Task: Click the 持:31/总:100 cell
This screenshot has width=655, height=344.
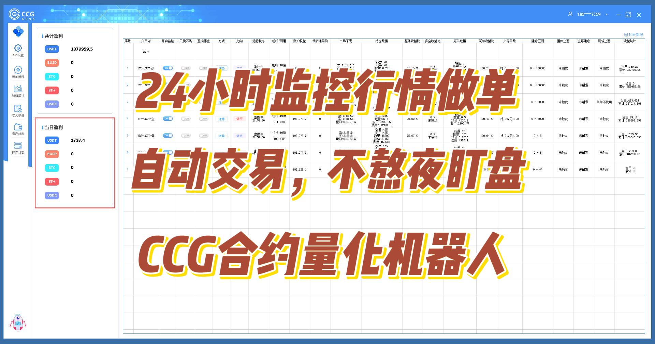Action: [x=509, y=136]
